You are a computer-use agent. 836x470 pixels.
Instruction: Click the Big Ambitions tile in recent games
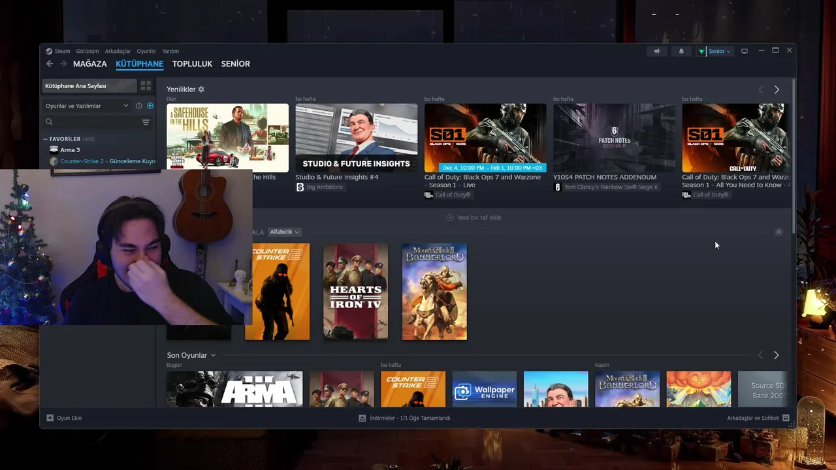pyautogui.click(x=556, y=389)
